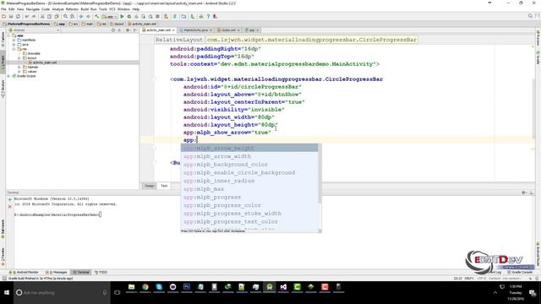Collapse the res folder node

click(14, 49)
